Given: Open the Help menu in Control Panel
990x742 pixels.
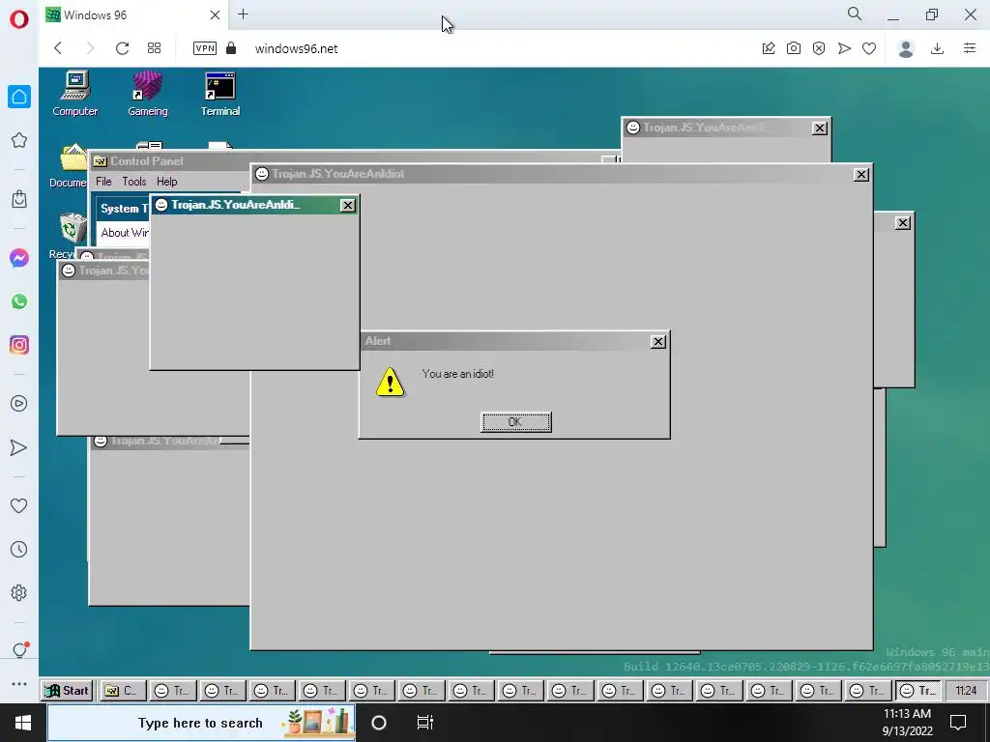Looking at the screenshot, I should 166,182.
